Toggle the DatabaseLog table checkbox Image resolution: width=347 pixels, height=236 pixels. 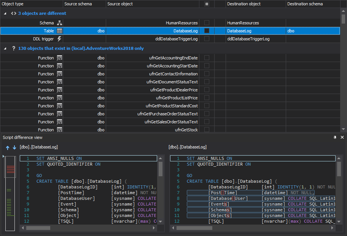pyautogui.click(x=207, y=31)
